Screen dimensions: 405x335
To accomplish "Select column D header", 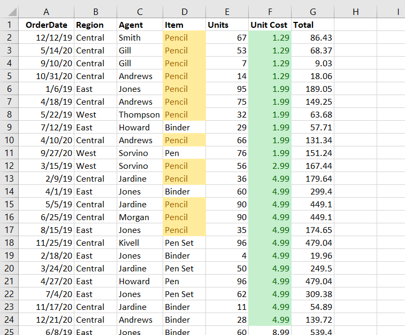I will (x=184, y=12).
